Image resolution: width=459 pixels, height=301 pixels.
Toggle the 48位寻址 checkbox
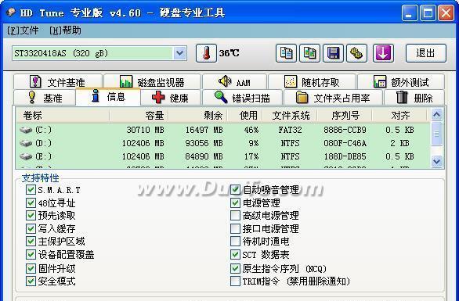point(31,202)
